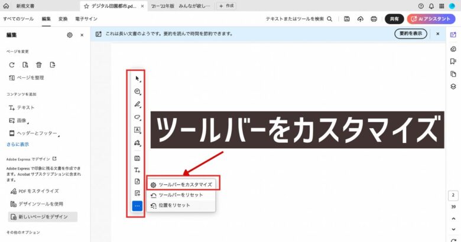The image size is (461, 242).
Task: Select デザインツールを使用
Action: point(37,204)
